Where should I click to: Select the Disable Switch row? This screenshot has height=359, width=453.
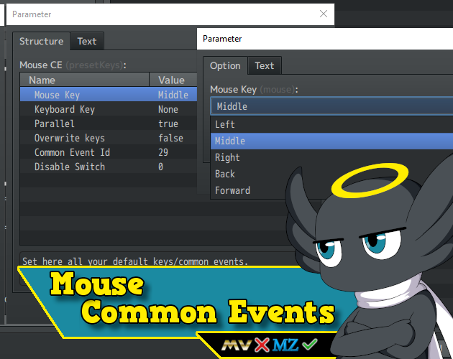point(109,167)
